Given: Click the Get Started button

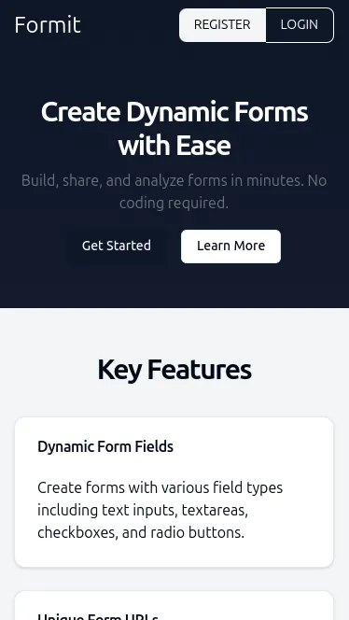Looking at the screenshot, I should click(117, 246).
